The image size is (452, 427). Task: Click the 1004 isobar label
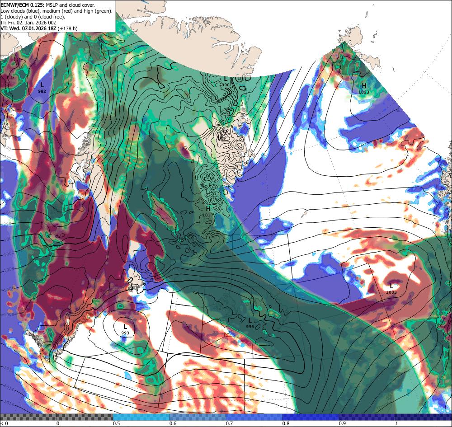pos(9,269)
